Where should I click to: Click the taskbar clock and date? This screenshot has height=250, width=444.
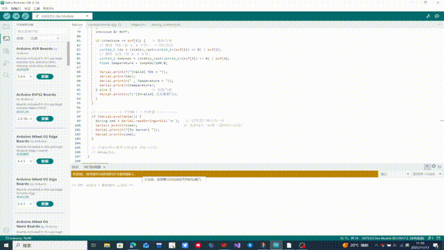420,245
